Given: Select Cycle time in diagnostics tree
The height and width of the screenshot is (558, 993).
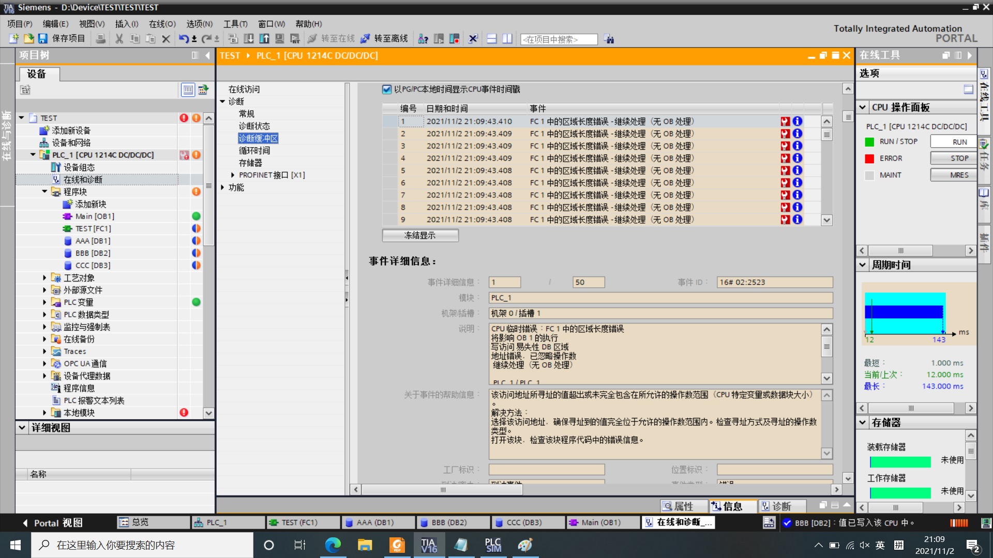Looking at the screenshot, I should coord(254,151).
